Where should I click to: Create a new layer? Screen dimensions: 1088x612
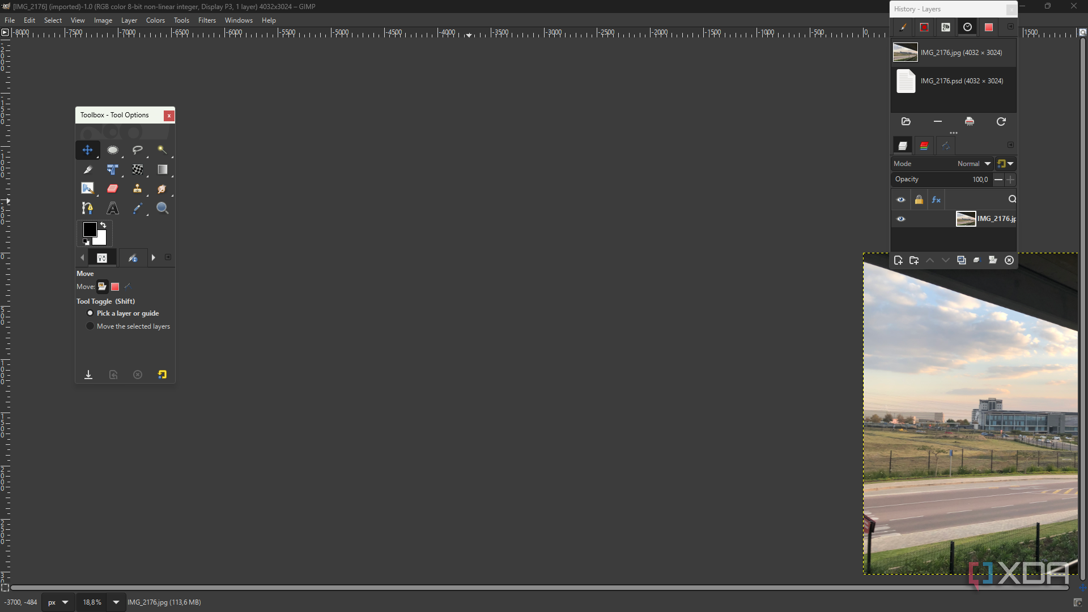tap(898, 260)
